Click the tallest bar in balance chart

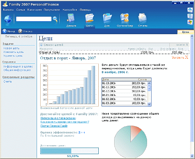point(93,85)
